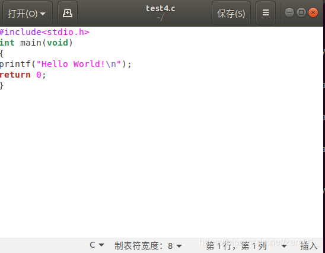Open the 第 1 行, 第 1 列 cursor position dropdown
Image resolution: width=325 pixels, height=253 pixels.
click(247, 246)
